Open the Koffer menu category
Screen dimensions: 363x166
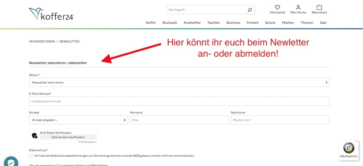coord(151,23)
